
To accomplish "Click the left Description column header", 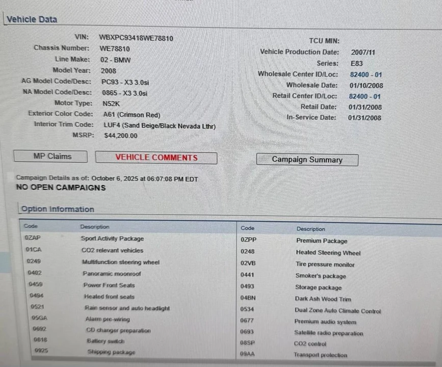I will [95, 227].
